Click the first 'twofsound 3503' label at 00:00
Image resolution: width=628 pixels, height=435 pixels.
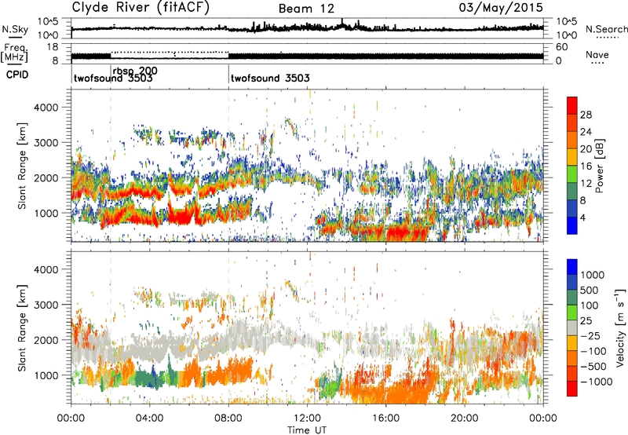113,78
